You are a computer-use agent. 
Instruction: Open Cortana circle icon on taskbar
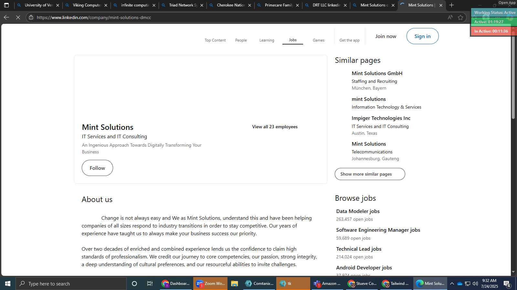point(134,284)
